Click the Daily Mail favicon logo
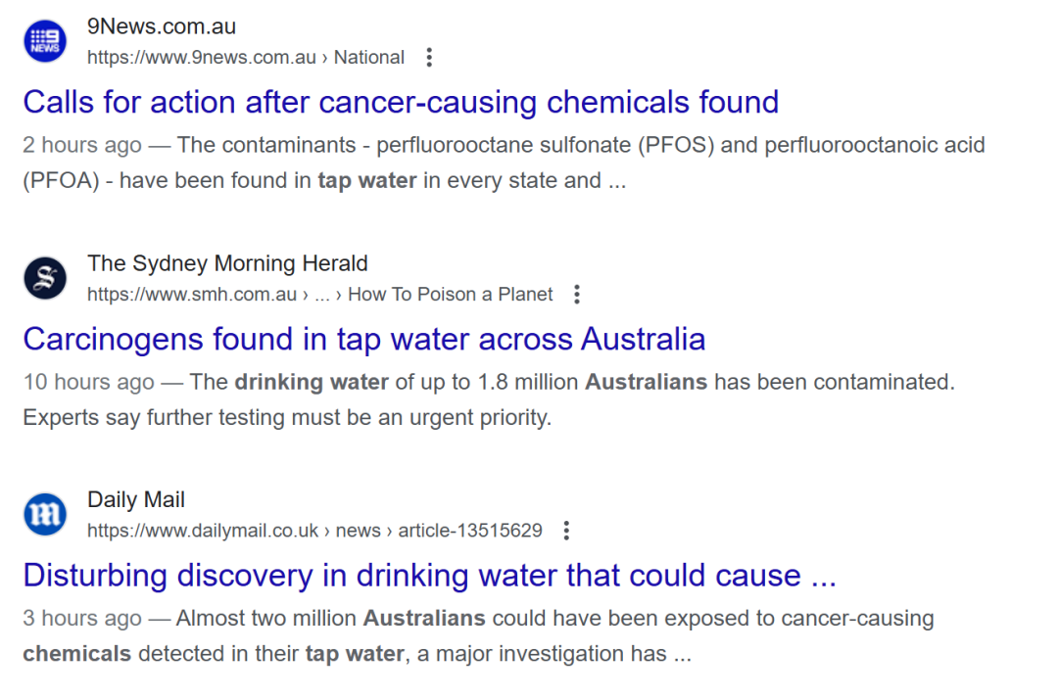The width and height of the screenshot is (1058, 699). (44, 515)
